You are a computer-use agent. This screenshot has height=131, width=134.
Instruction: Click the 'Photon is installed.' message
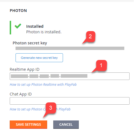point(44,32)
